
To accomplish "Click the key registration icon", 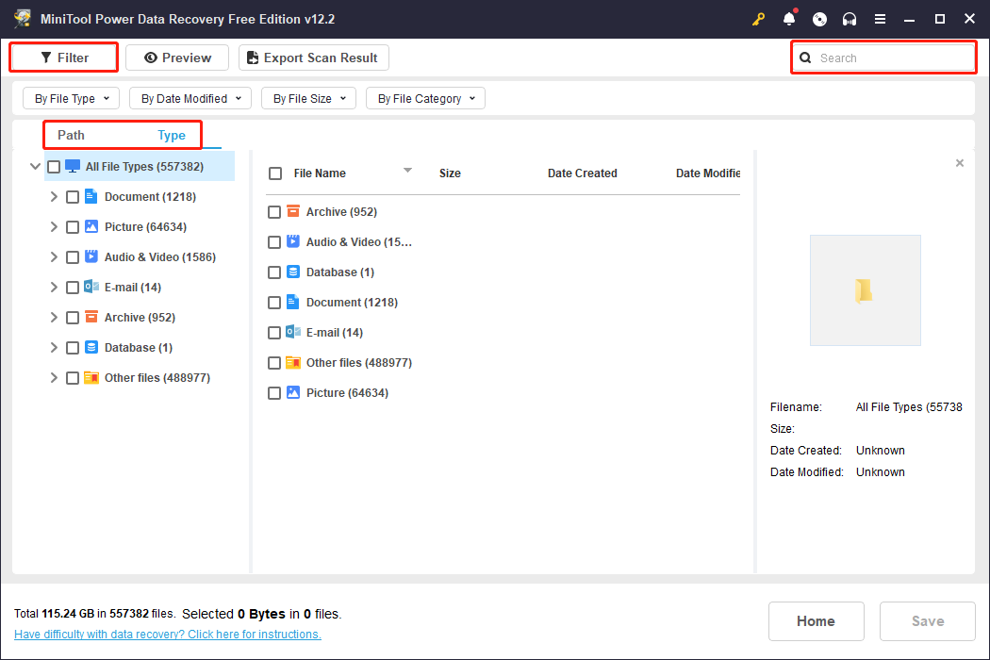I will point(758,19).
